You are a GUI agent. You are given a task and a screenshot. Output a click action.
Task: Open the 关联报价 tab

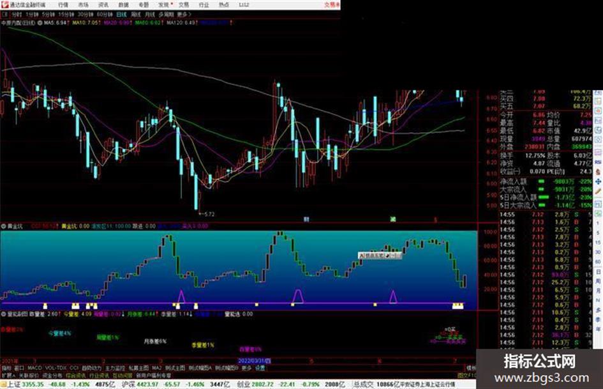point(29,375)
